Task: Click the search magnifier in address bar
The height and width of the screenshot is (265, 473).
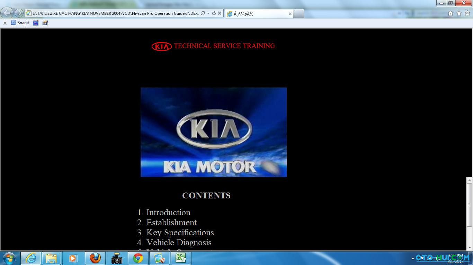Action: (x=203, y=13)
